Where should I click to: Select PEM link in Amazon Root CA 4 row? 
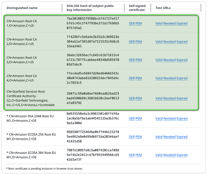(x=139, y=78)
